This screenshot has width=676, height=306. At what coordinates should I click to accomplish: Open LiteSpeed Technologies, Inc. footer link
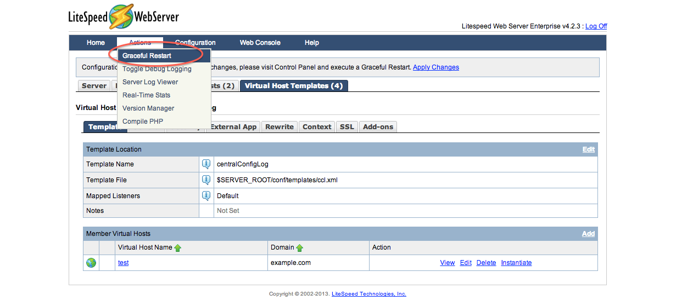tap(369, 294)
